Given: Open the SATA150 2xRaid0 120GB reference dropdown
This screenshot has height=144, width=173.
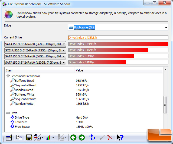Looking at the screenshot, I should tap(35, 63).
